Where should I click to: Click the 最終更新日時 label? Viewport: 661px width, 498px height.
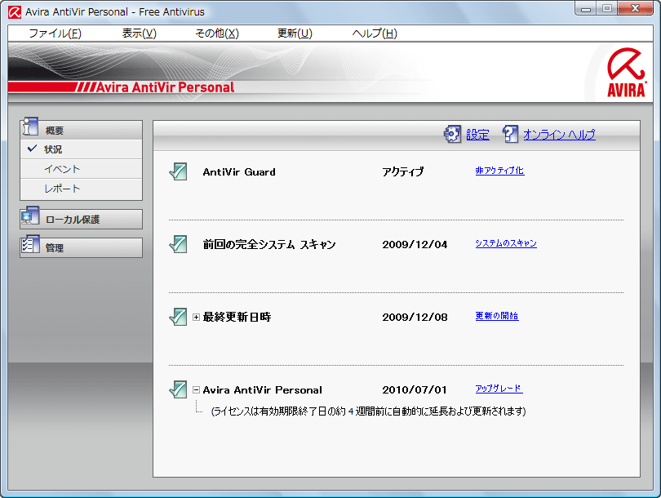[x=237, y=317]
